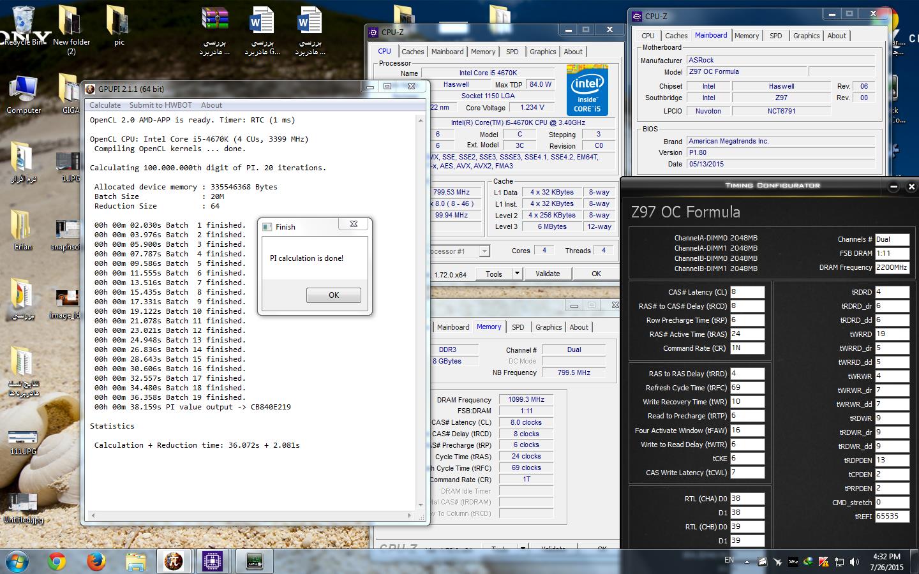Open the Computer desktop icon

click(x=24, y=94)
